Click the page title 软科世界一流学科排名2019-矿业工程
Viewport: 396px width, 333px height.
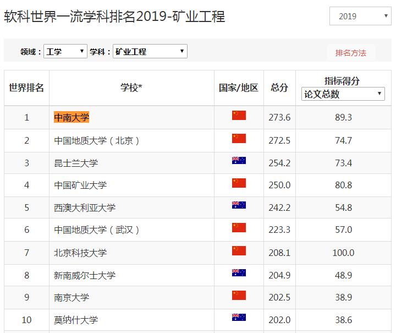pos(114,17)
